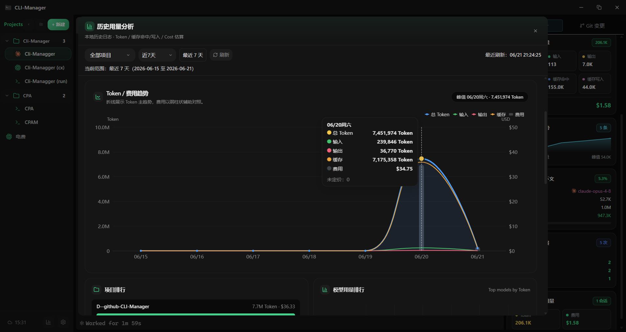Click the terminal icon next to Cli-Managger (run)
The height and width of the screenshot is (332, 626).
click(18, 81)
